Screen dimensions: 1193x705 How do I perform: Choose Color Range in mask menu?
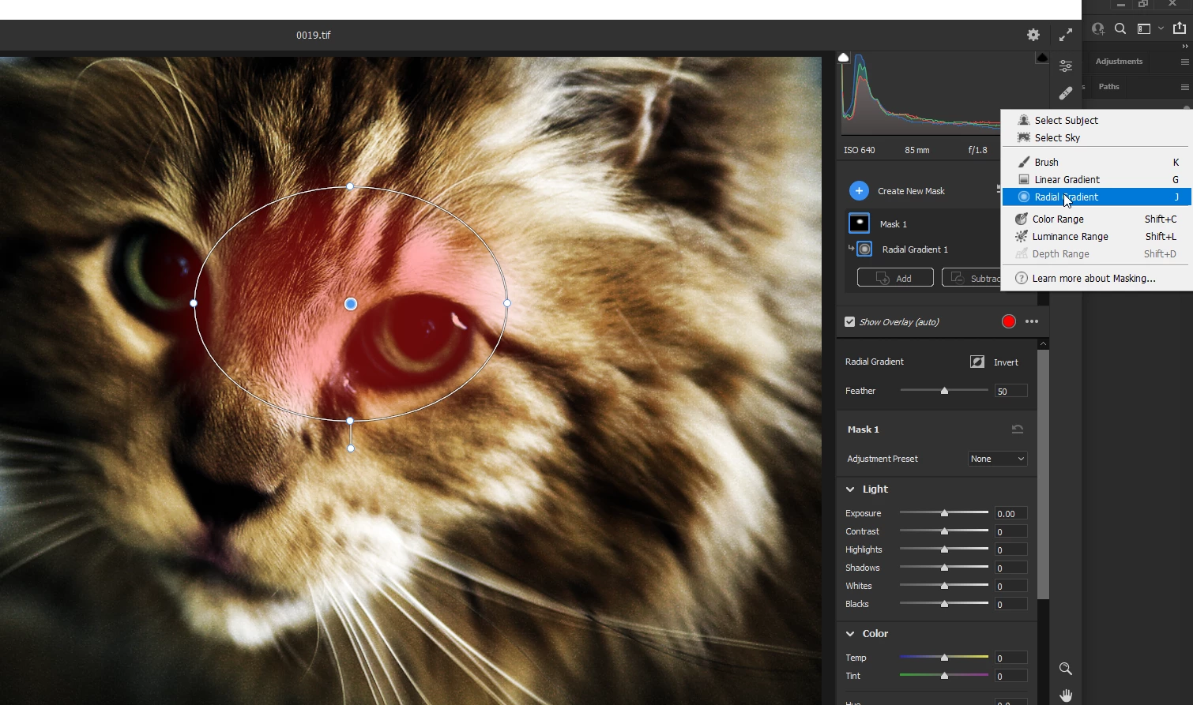pyautogui.click(x=1097, y=219)
